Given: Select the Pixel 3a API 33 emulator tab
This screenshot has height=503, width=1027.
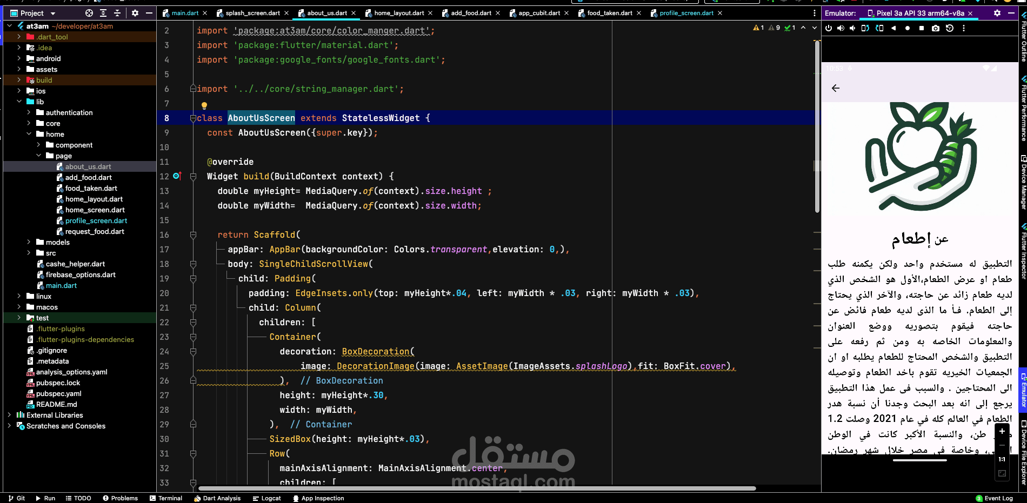Looking at the screenshot, I should (920, 13).
